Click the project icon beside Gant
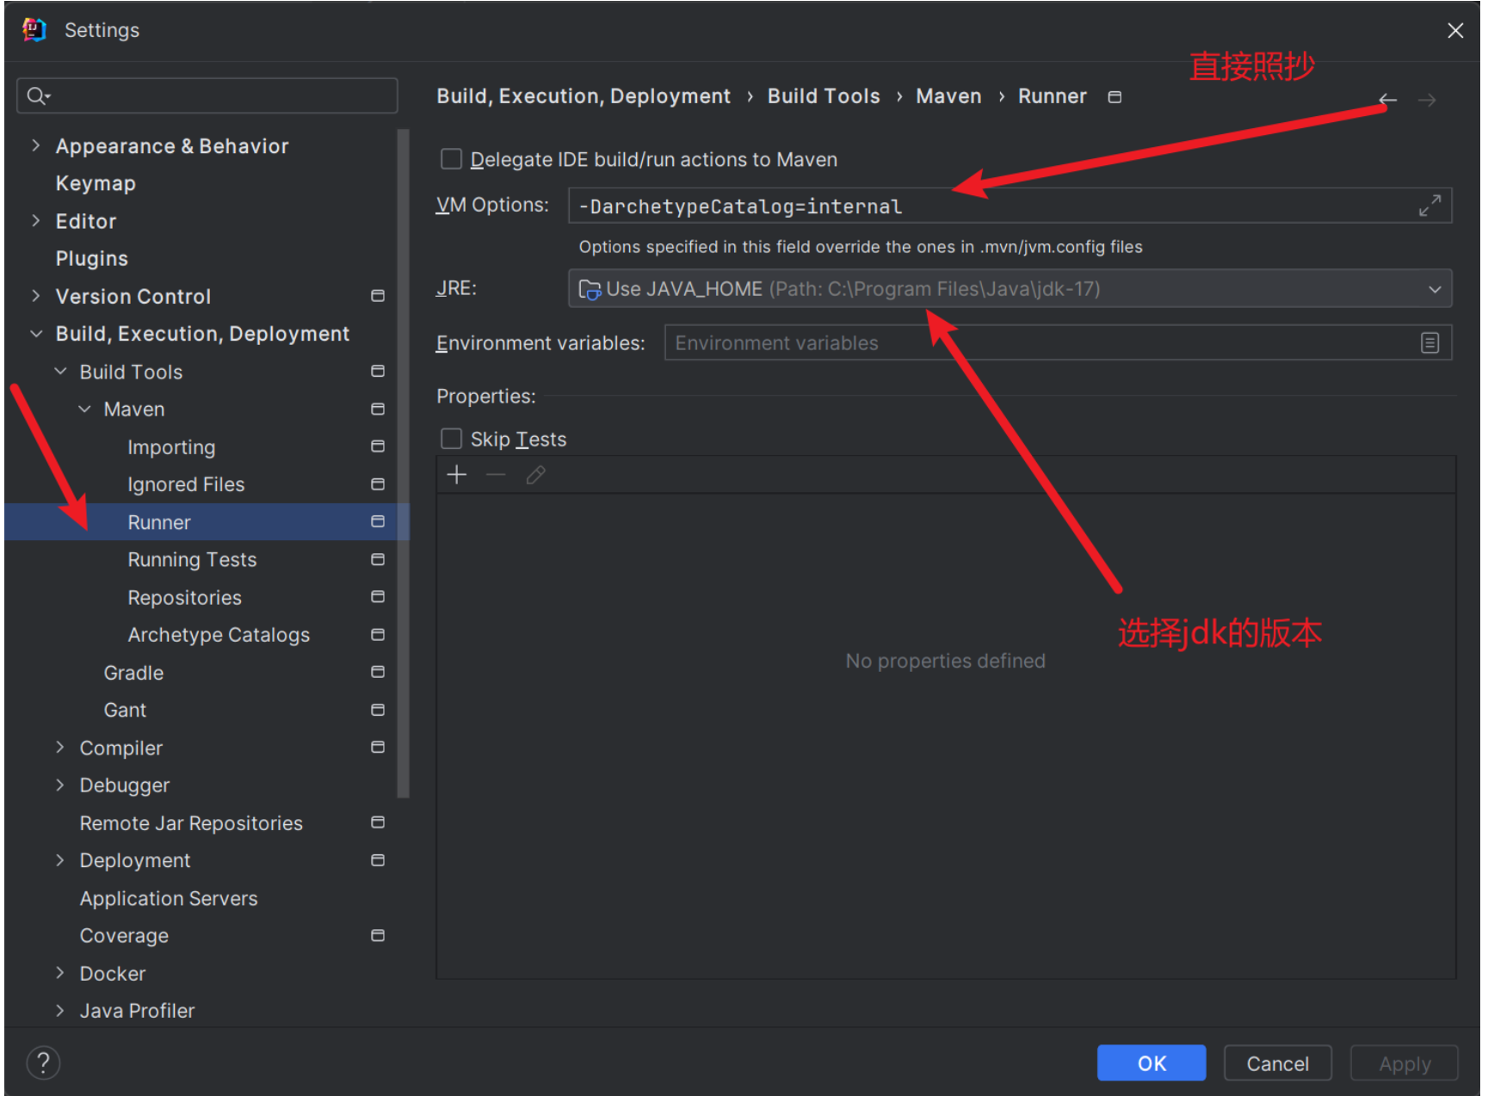1488x1096 pixels. click(378, 710)
